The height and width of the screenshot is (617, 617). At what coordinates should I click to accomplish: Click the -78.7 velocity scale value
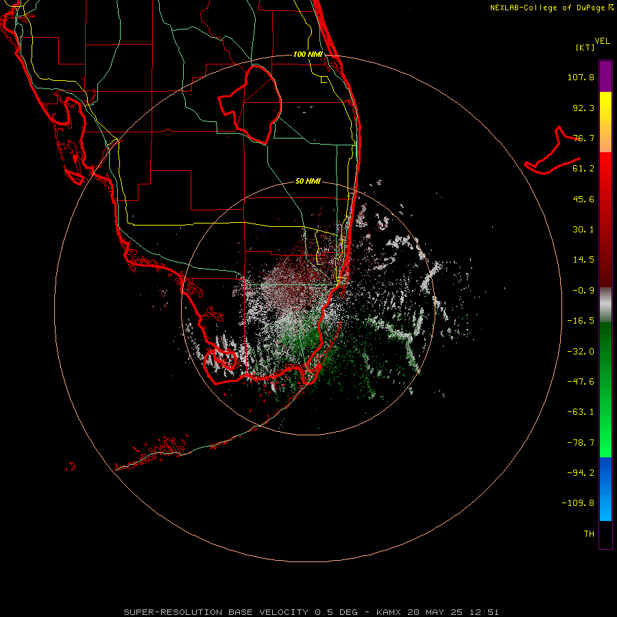click(x=581, y=443)
